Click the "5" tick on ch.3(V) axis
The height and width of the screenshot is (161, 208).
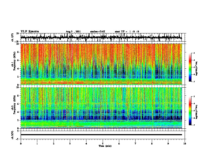point(18,131)
